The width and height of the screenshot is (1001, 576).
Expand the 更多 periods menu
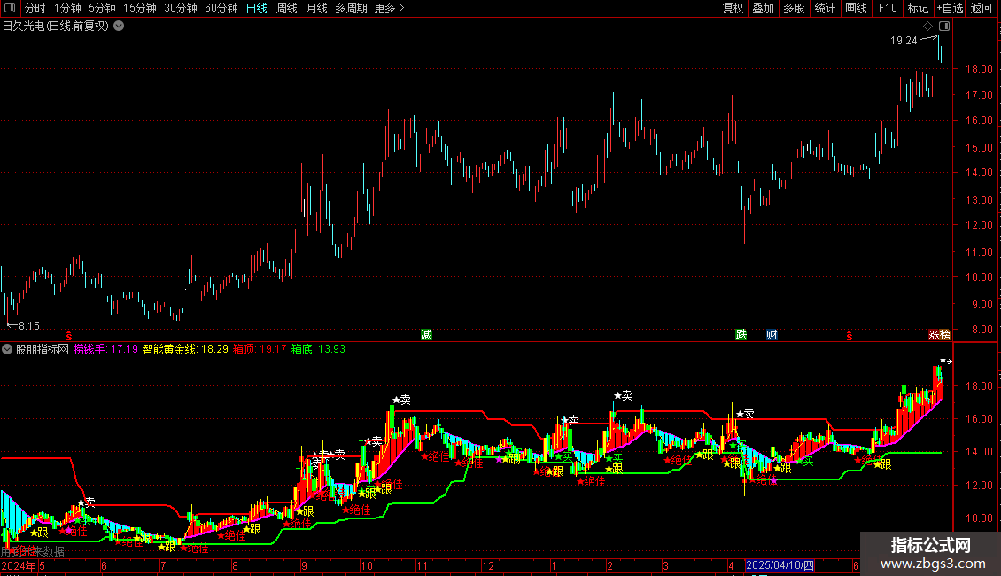coord(390,8)
